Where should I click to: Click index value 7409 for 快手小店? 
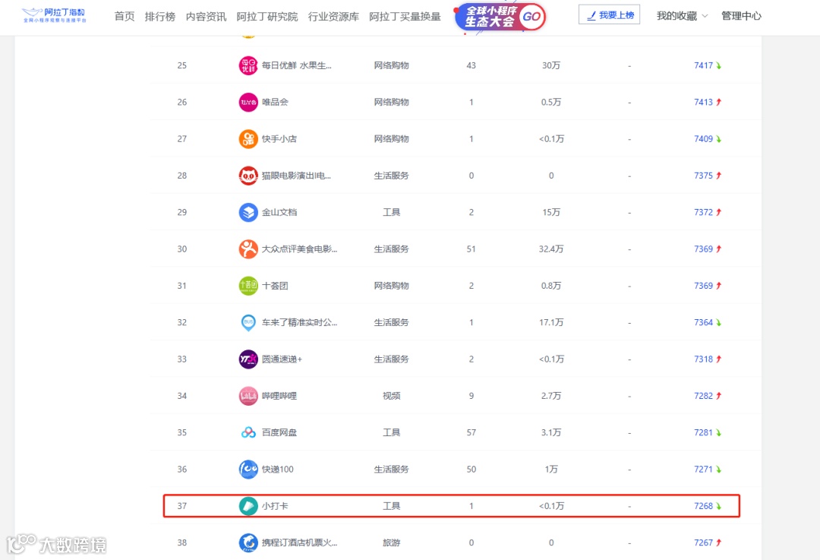(x=703, y=139)
